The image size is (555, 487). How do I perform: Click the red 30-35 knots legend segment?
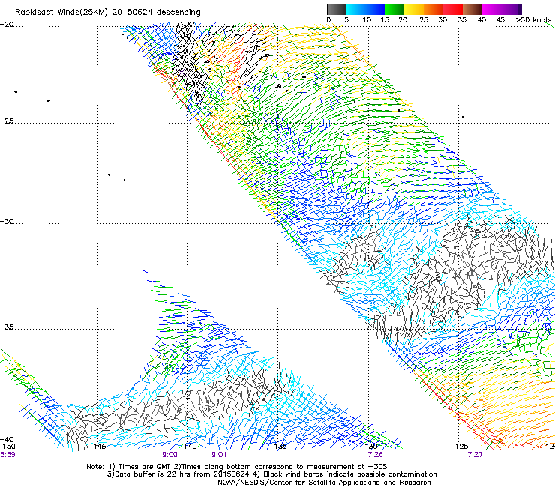453,9
